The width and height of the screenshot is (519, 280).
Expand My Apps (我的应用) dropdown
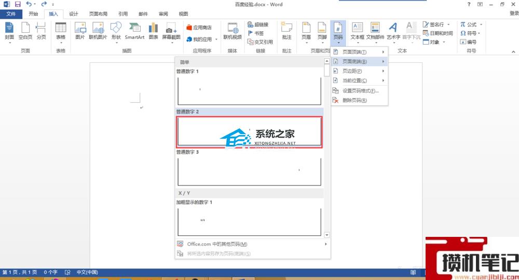click(x=216, y=39)
